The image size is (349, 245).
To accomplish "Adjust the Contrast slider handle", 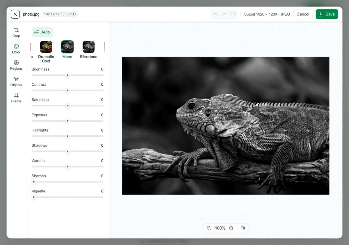I will [67, 91].
